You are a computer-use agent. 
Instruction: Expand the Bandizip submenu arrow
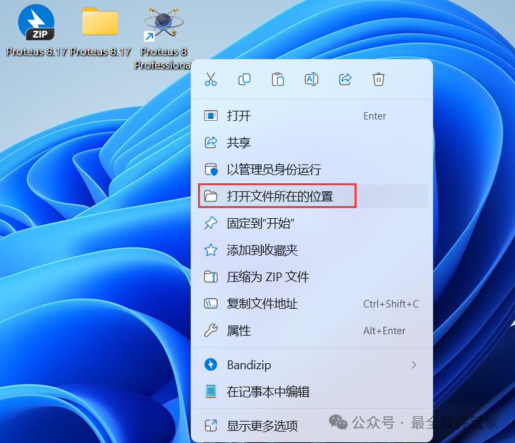(414, 364)
